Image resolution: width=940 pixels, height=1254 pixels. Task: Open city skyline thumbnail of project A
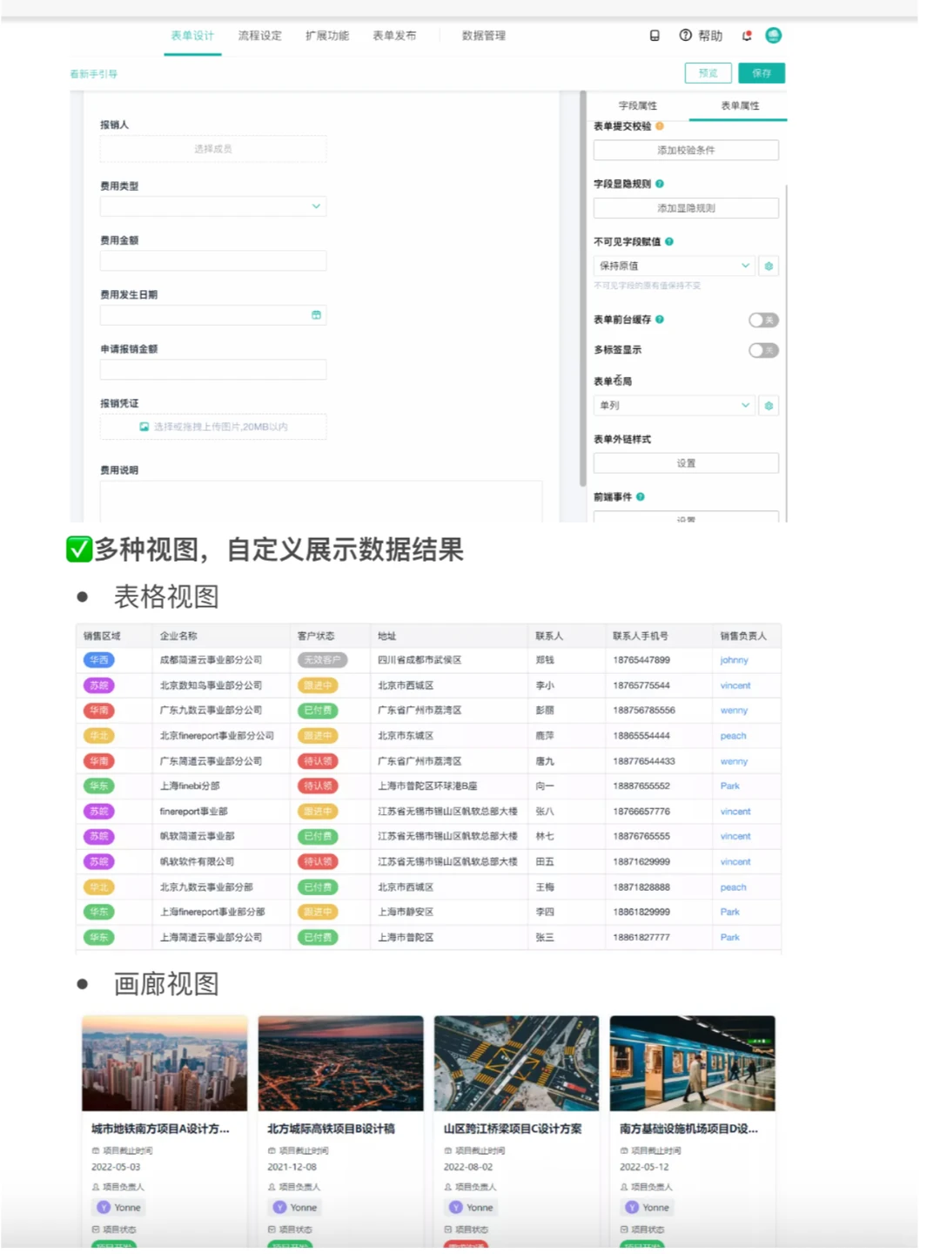click(x=164, y=1063)
